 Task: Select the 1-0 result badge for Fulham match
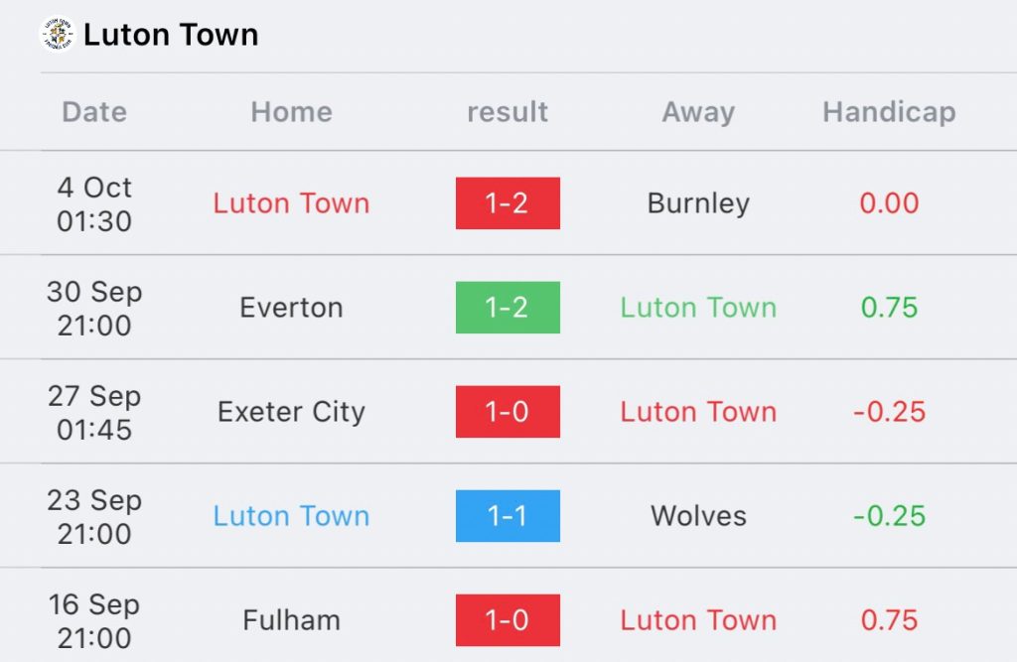point(508,620)
